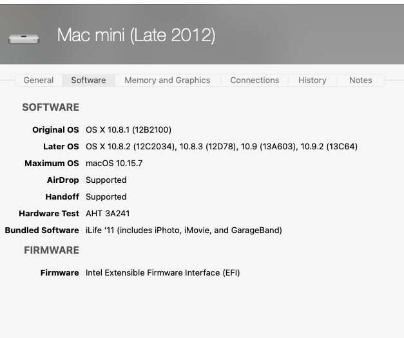Viewport: 404px width, 338px height.
Task: Show the History tab
Action: coord(312,80)
